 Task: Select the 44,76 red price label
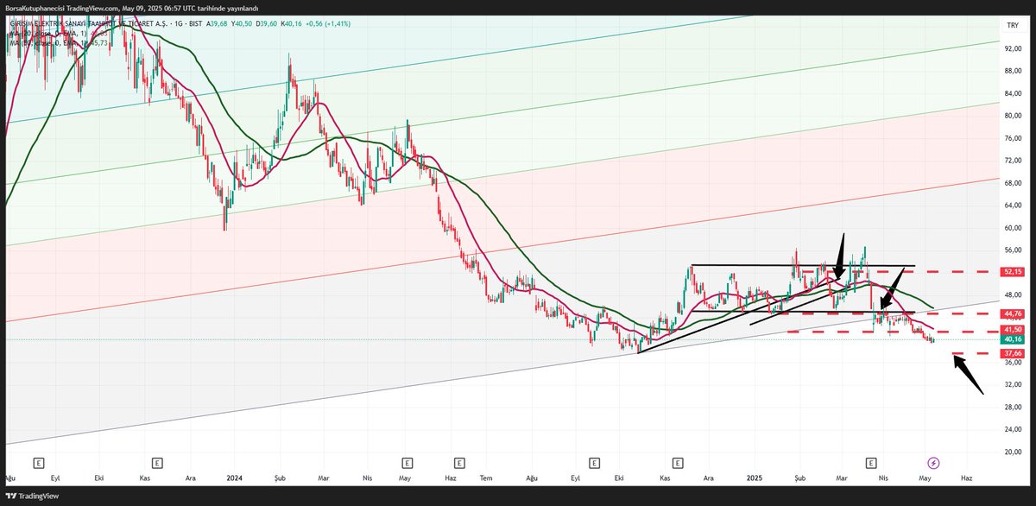pyautogui.click(x=1013, y=313)
